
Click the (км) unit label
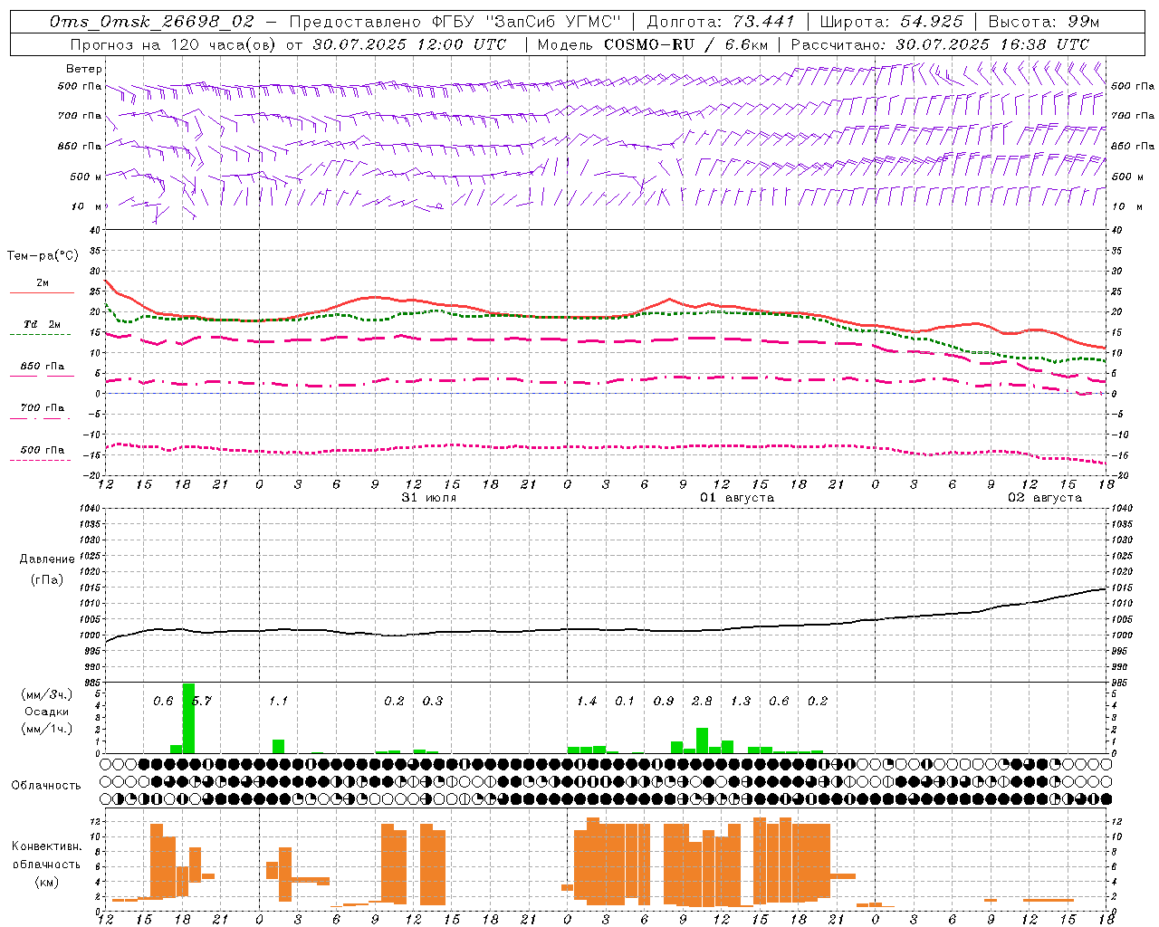46,882
